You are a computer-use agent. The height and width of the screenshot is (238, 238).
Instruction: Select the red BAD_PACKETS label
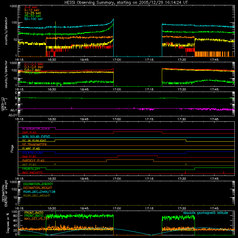click(x=32, y=173)
